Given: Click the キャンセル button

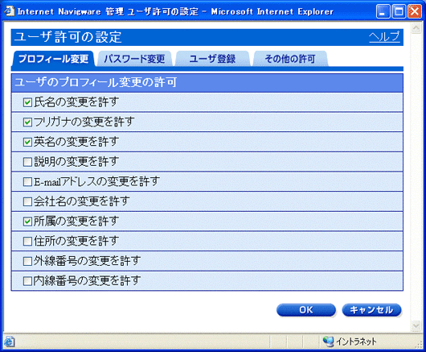Looking at the screenshot, I should [371, 310].
